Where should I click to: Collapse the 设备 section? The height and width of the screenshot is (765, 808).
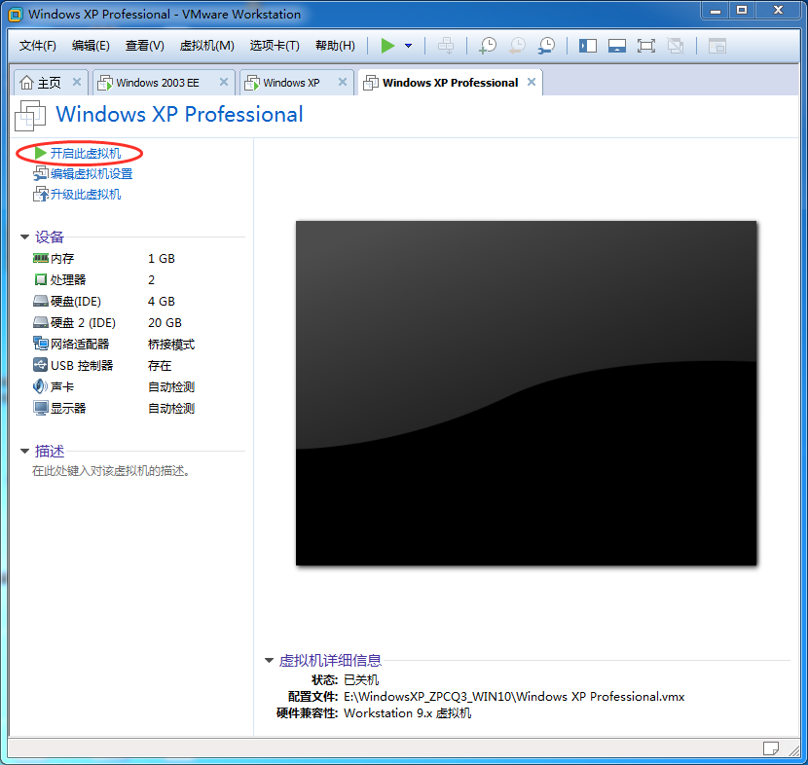[x=24, y=237]
